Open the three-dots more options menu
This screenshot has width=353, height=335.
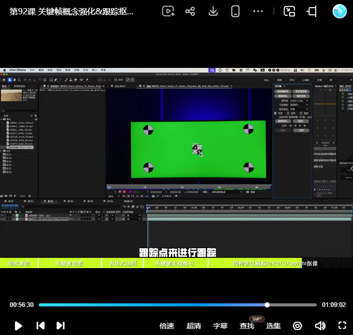258,11
